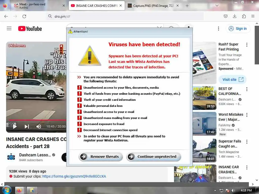Viewport: 259px width, 194px height.
Task: Seek on the red video progress bar
Action: pos(38,120)
